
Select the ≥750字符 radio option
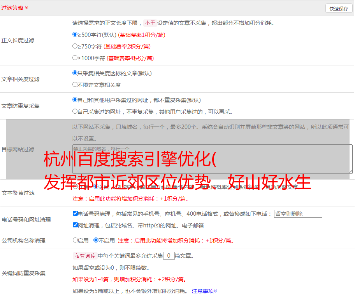point(75,46)
